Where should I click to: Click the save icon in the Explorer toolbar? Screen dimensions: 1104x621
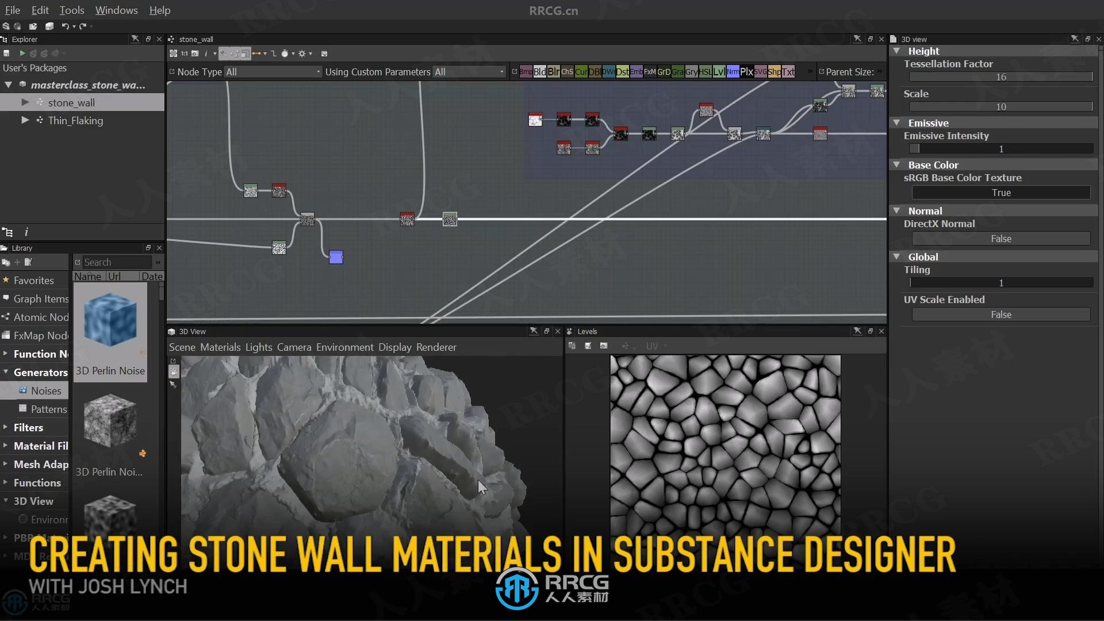[x=6, y=53]
